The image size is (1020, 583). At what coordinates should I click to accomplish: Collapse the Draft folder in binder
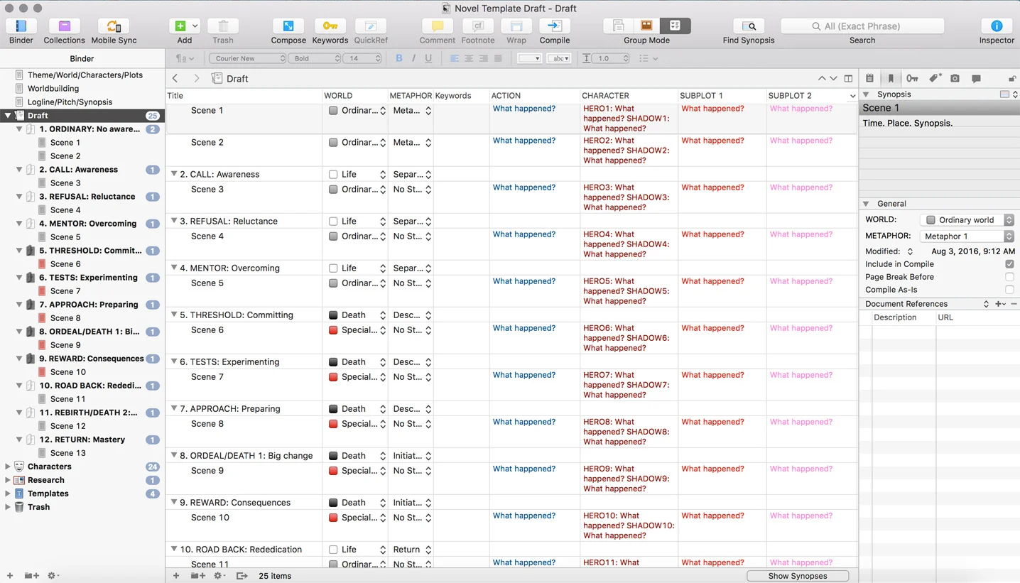[x=8, y=115]
